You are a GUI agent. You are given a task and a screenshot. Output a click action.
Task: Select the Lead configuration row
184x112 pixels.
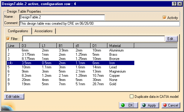coord(70,67)
